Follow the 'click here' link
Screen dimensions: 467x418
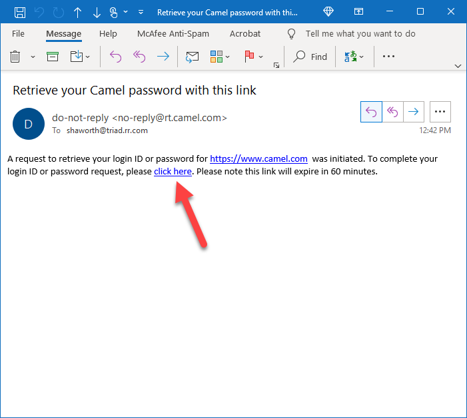[x=173, y=172]
